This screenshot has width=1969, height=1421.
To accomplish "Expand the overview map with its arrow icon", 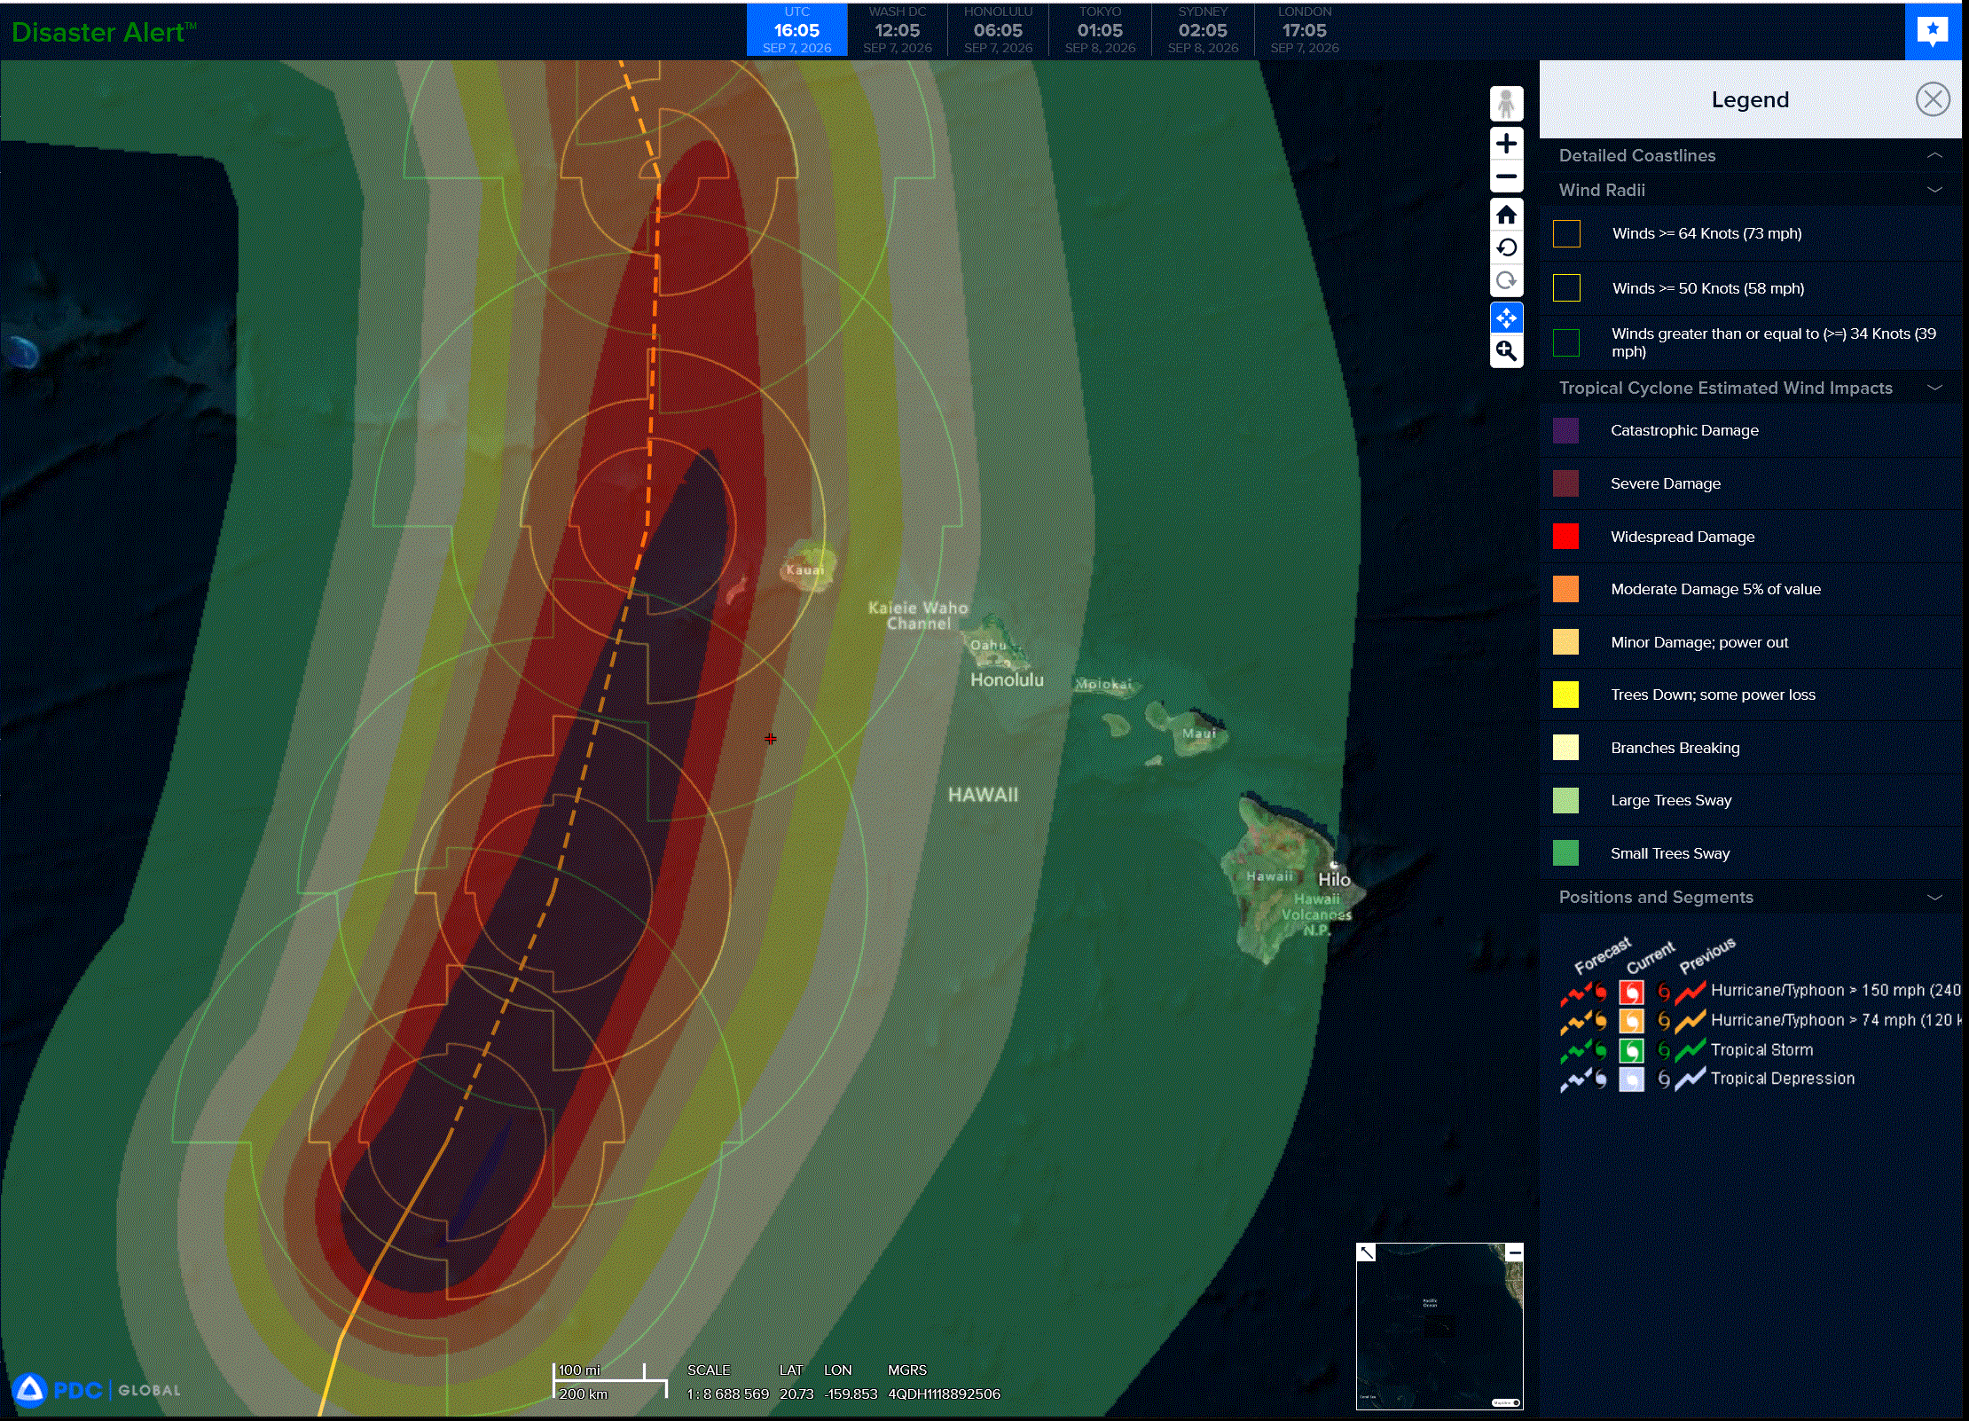I will point(1367,1252).
